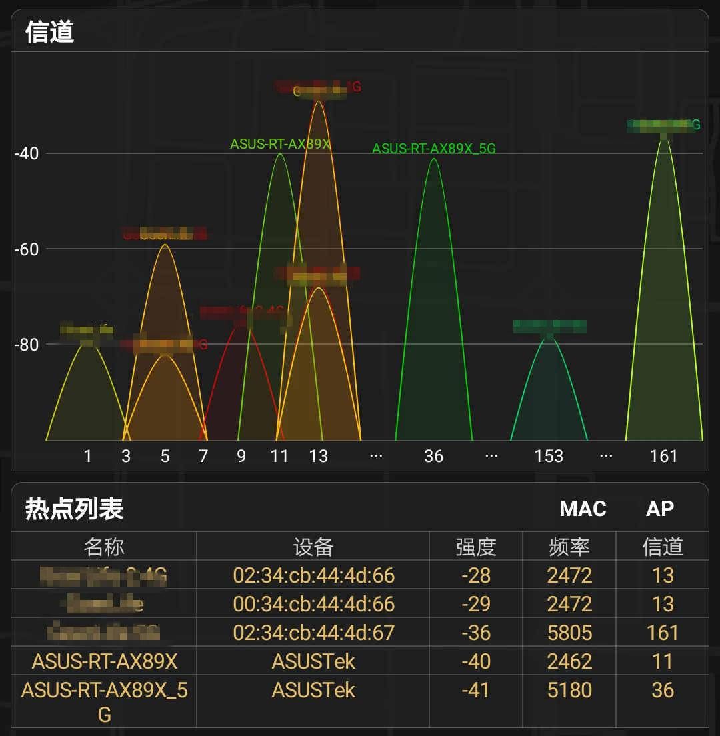This screenshot has height=736, width=720.
Task: Switch hotspot list to MAC view
Action: [x=583, y=509]
